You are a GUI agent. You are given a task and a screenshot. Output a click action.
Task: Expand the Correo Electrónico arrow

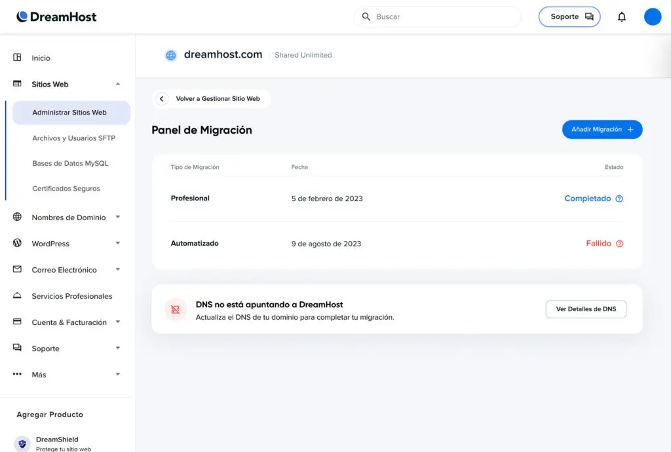click(x=118, y=269)
